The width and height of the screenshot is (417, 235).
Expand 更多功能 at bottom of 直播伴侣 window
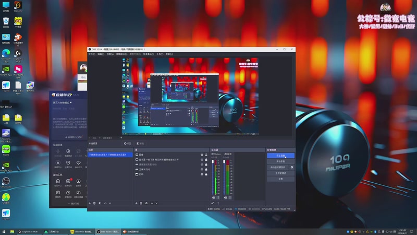(73, 204)
